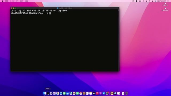Click the Terminal icon in the Dock
171x96 pixels.
pyautogui.click(x=48, y=93)
